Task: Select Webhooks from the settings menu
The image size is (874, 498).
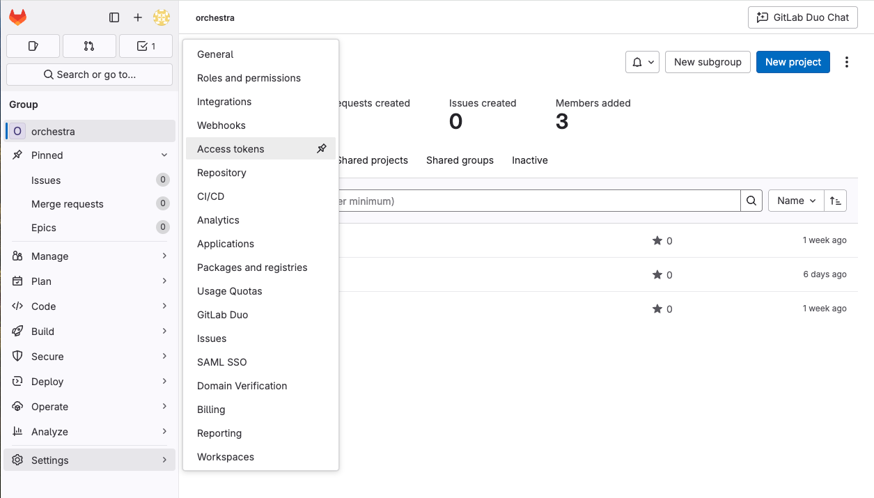Action: 221,125
